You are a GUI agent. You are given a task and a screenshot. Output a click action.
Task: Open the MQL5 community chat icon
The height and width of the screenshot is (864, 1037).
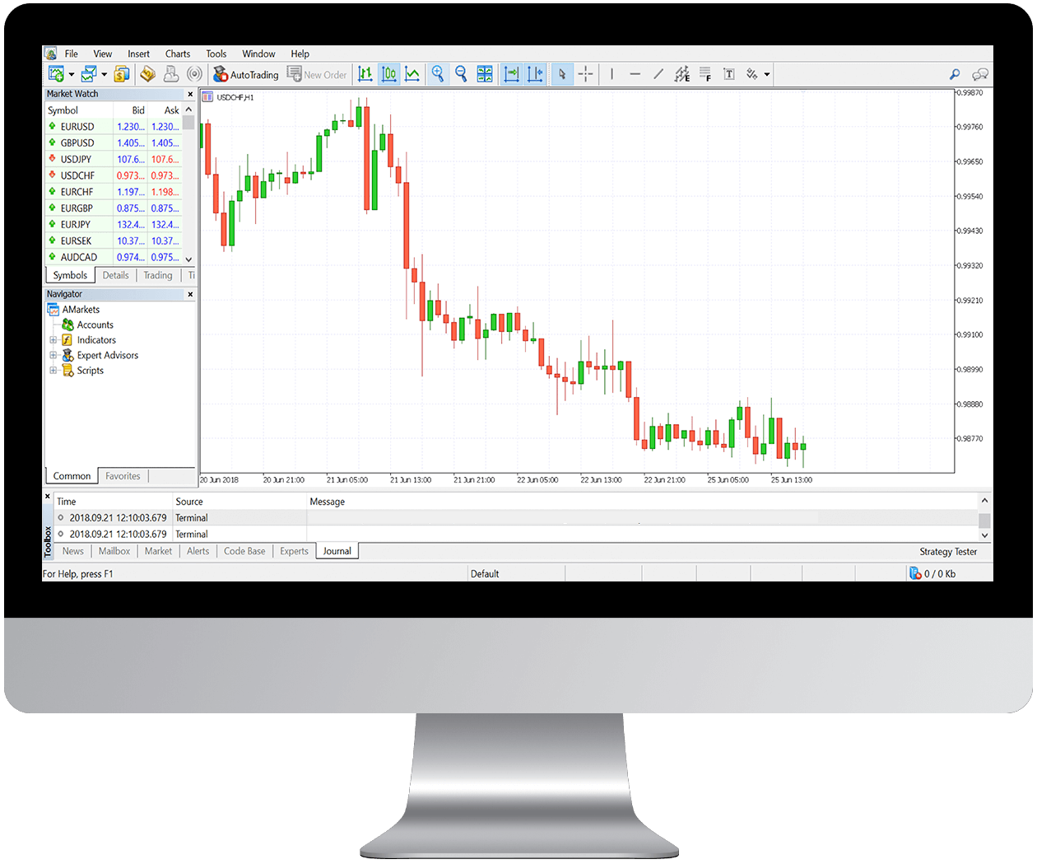(x=979, y=74)
